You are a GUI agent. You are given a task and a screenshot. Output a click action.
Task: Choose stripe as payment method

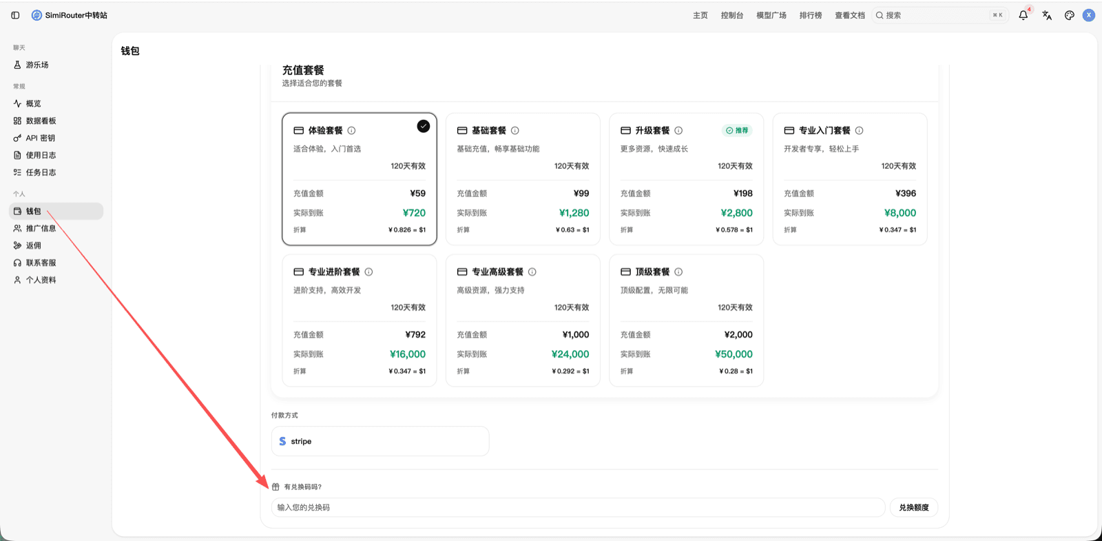pos(380,441)
